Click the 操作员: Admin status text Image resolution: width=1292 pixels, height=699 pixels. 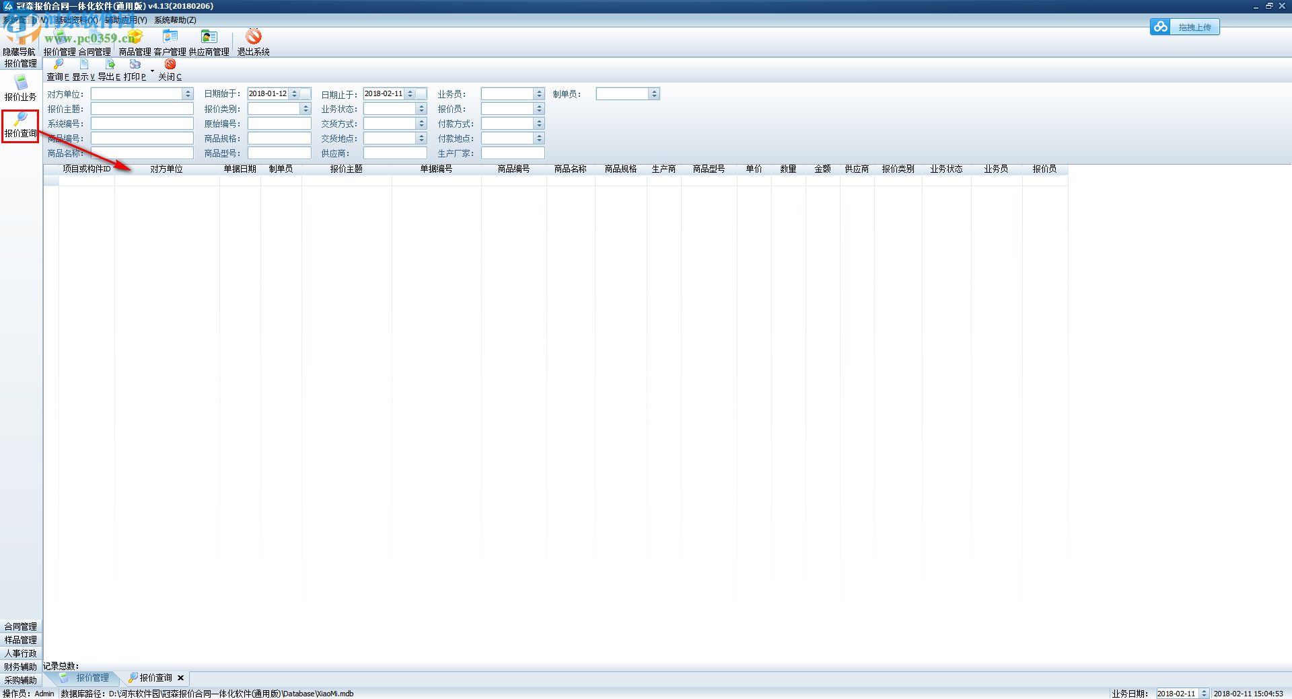click(x=28, y=694)
